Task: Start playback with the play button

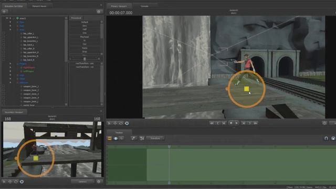Action: click(237, 123)
